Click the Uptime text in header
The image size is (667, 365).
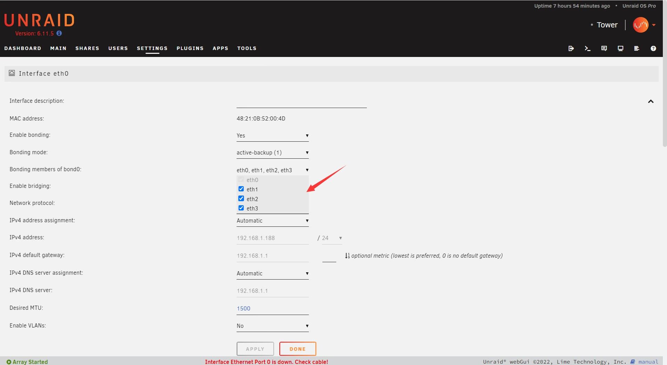[572, 6]
